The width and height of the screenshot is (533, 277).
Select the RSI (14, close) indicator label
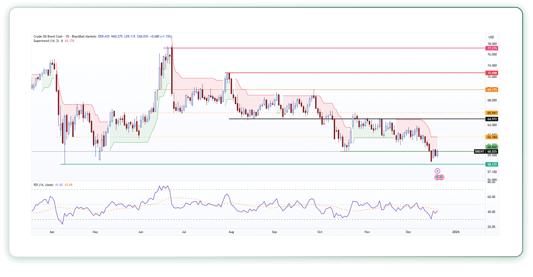pyautogui.click(x=43, y=185)
